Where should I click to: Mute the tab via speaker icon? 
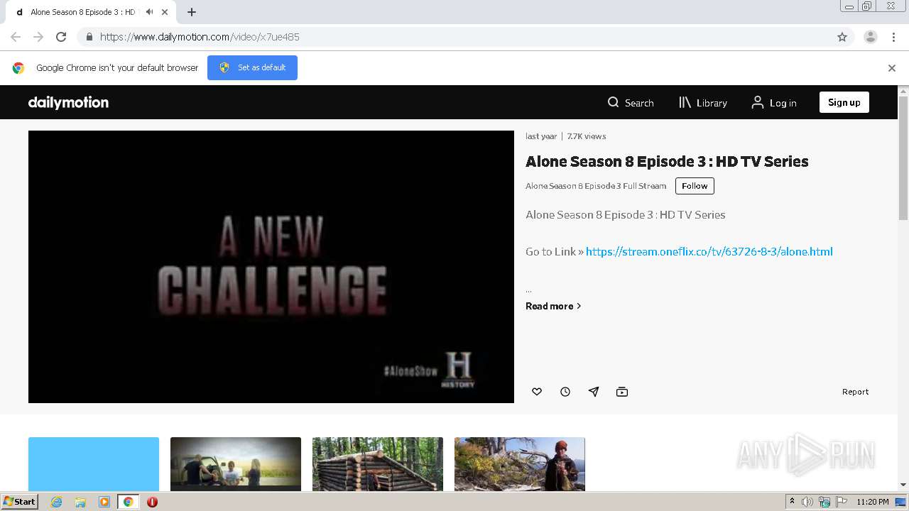click(x=149, y=12)
